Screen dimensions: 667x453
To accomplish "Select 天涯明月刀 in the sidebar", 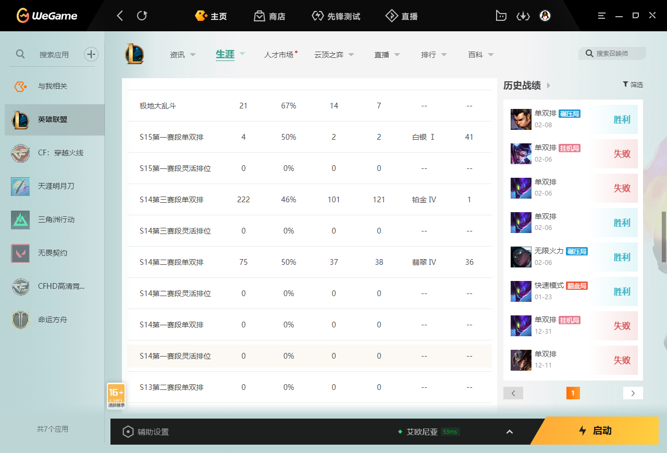I will (x=55, y=186).
